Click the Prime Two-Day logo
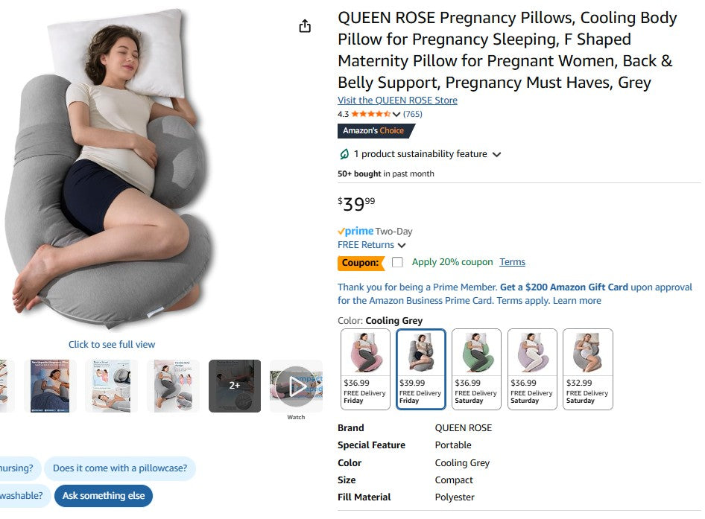The image size is (705, 519). pos(355,231)
